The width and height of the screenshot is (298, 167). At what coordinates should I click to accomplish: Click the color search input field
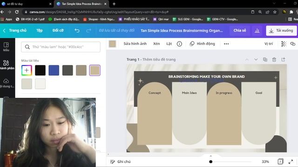(61, 47)
